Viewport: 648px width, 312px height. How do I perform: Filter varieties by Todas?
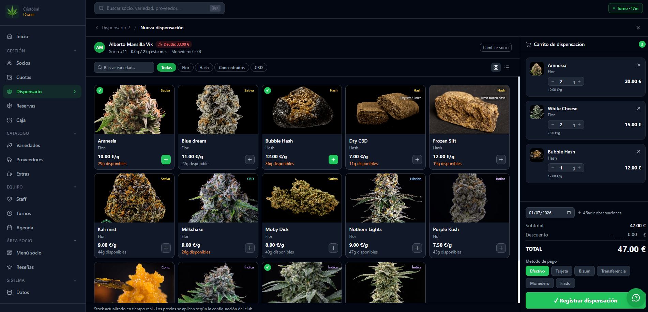coord(166,67)
